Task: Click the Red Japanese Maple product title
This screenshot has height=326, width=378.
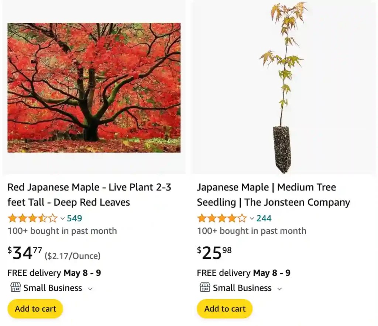Action: click(89, 195)
